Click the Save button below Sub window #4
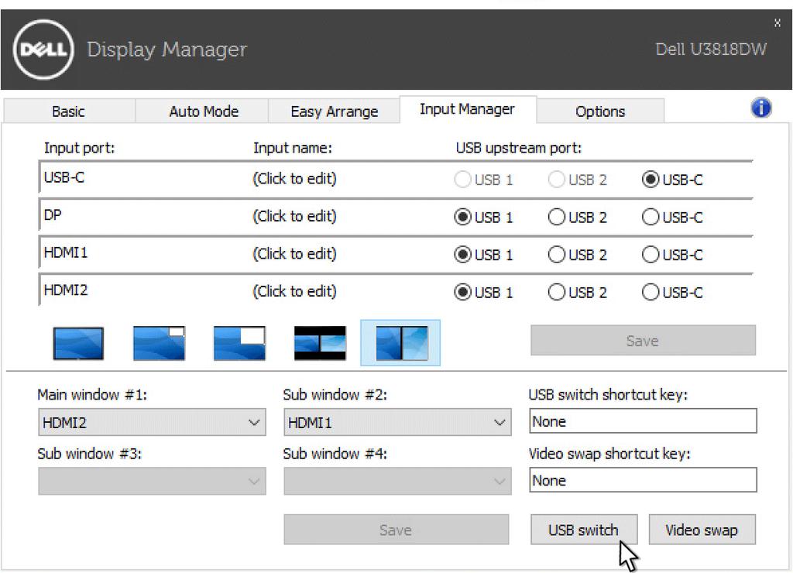Viewport: 793px width, 573px height. point(396,530)
